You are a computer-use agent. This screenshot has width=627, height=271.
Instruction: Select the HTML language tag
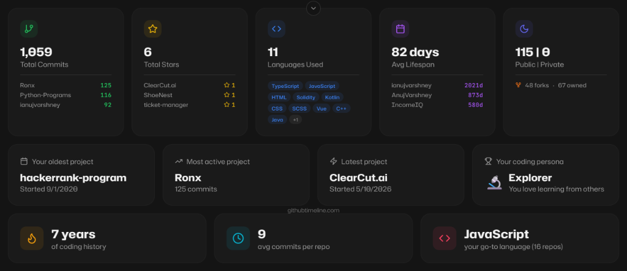click(x=279, y=97)
